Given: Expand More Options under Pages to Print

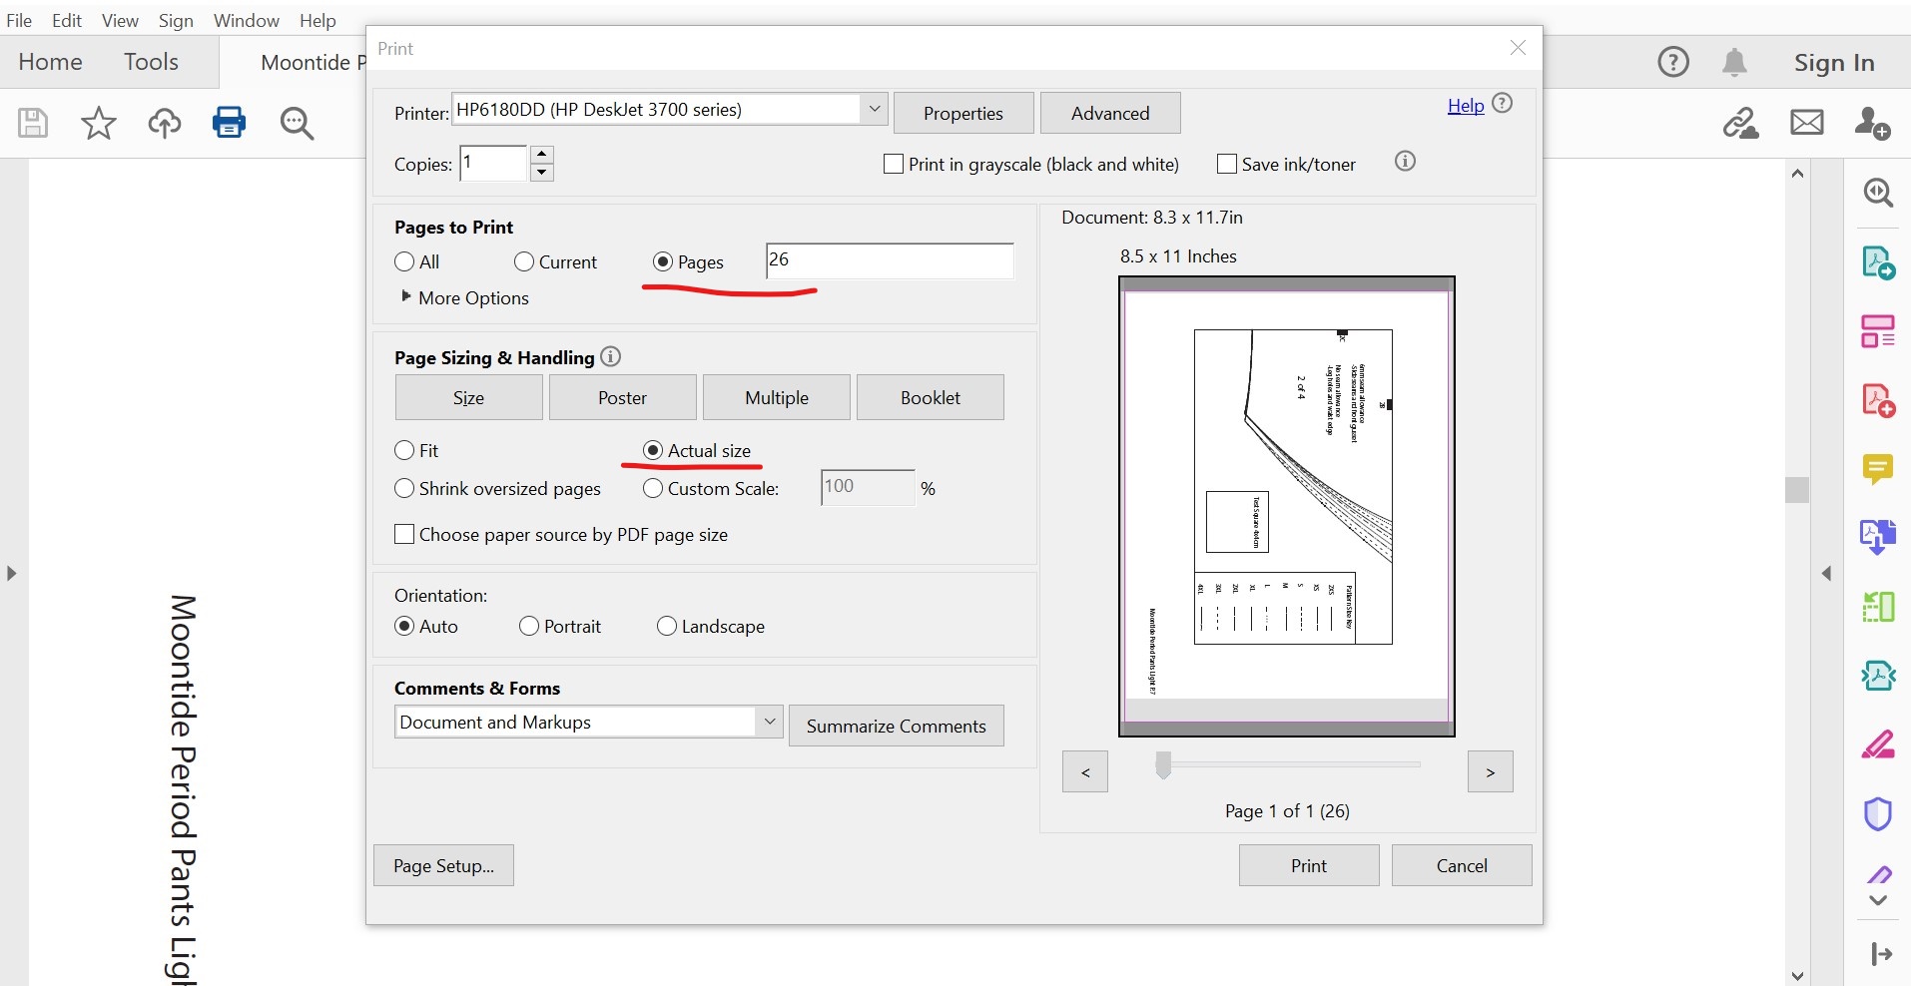Looking at the screenshot, I should [x=464, y=297].
